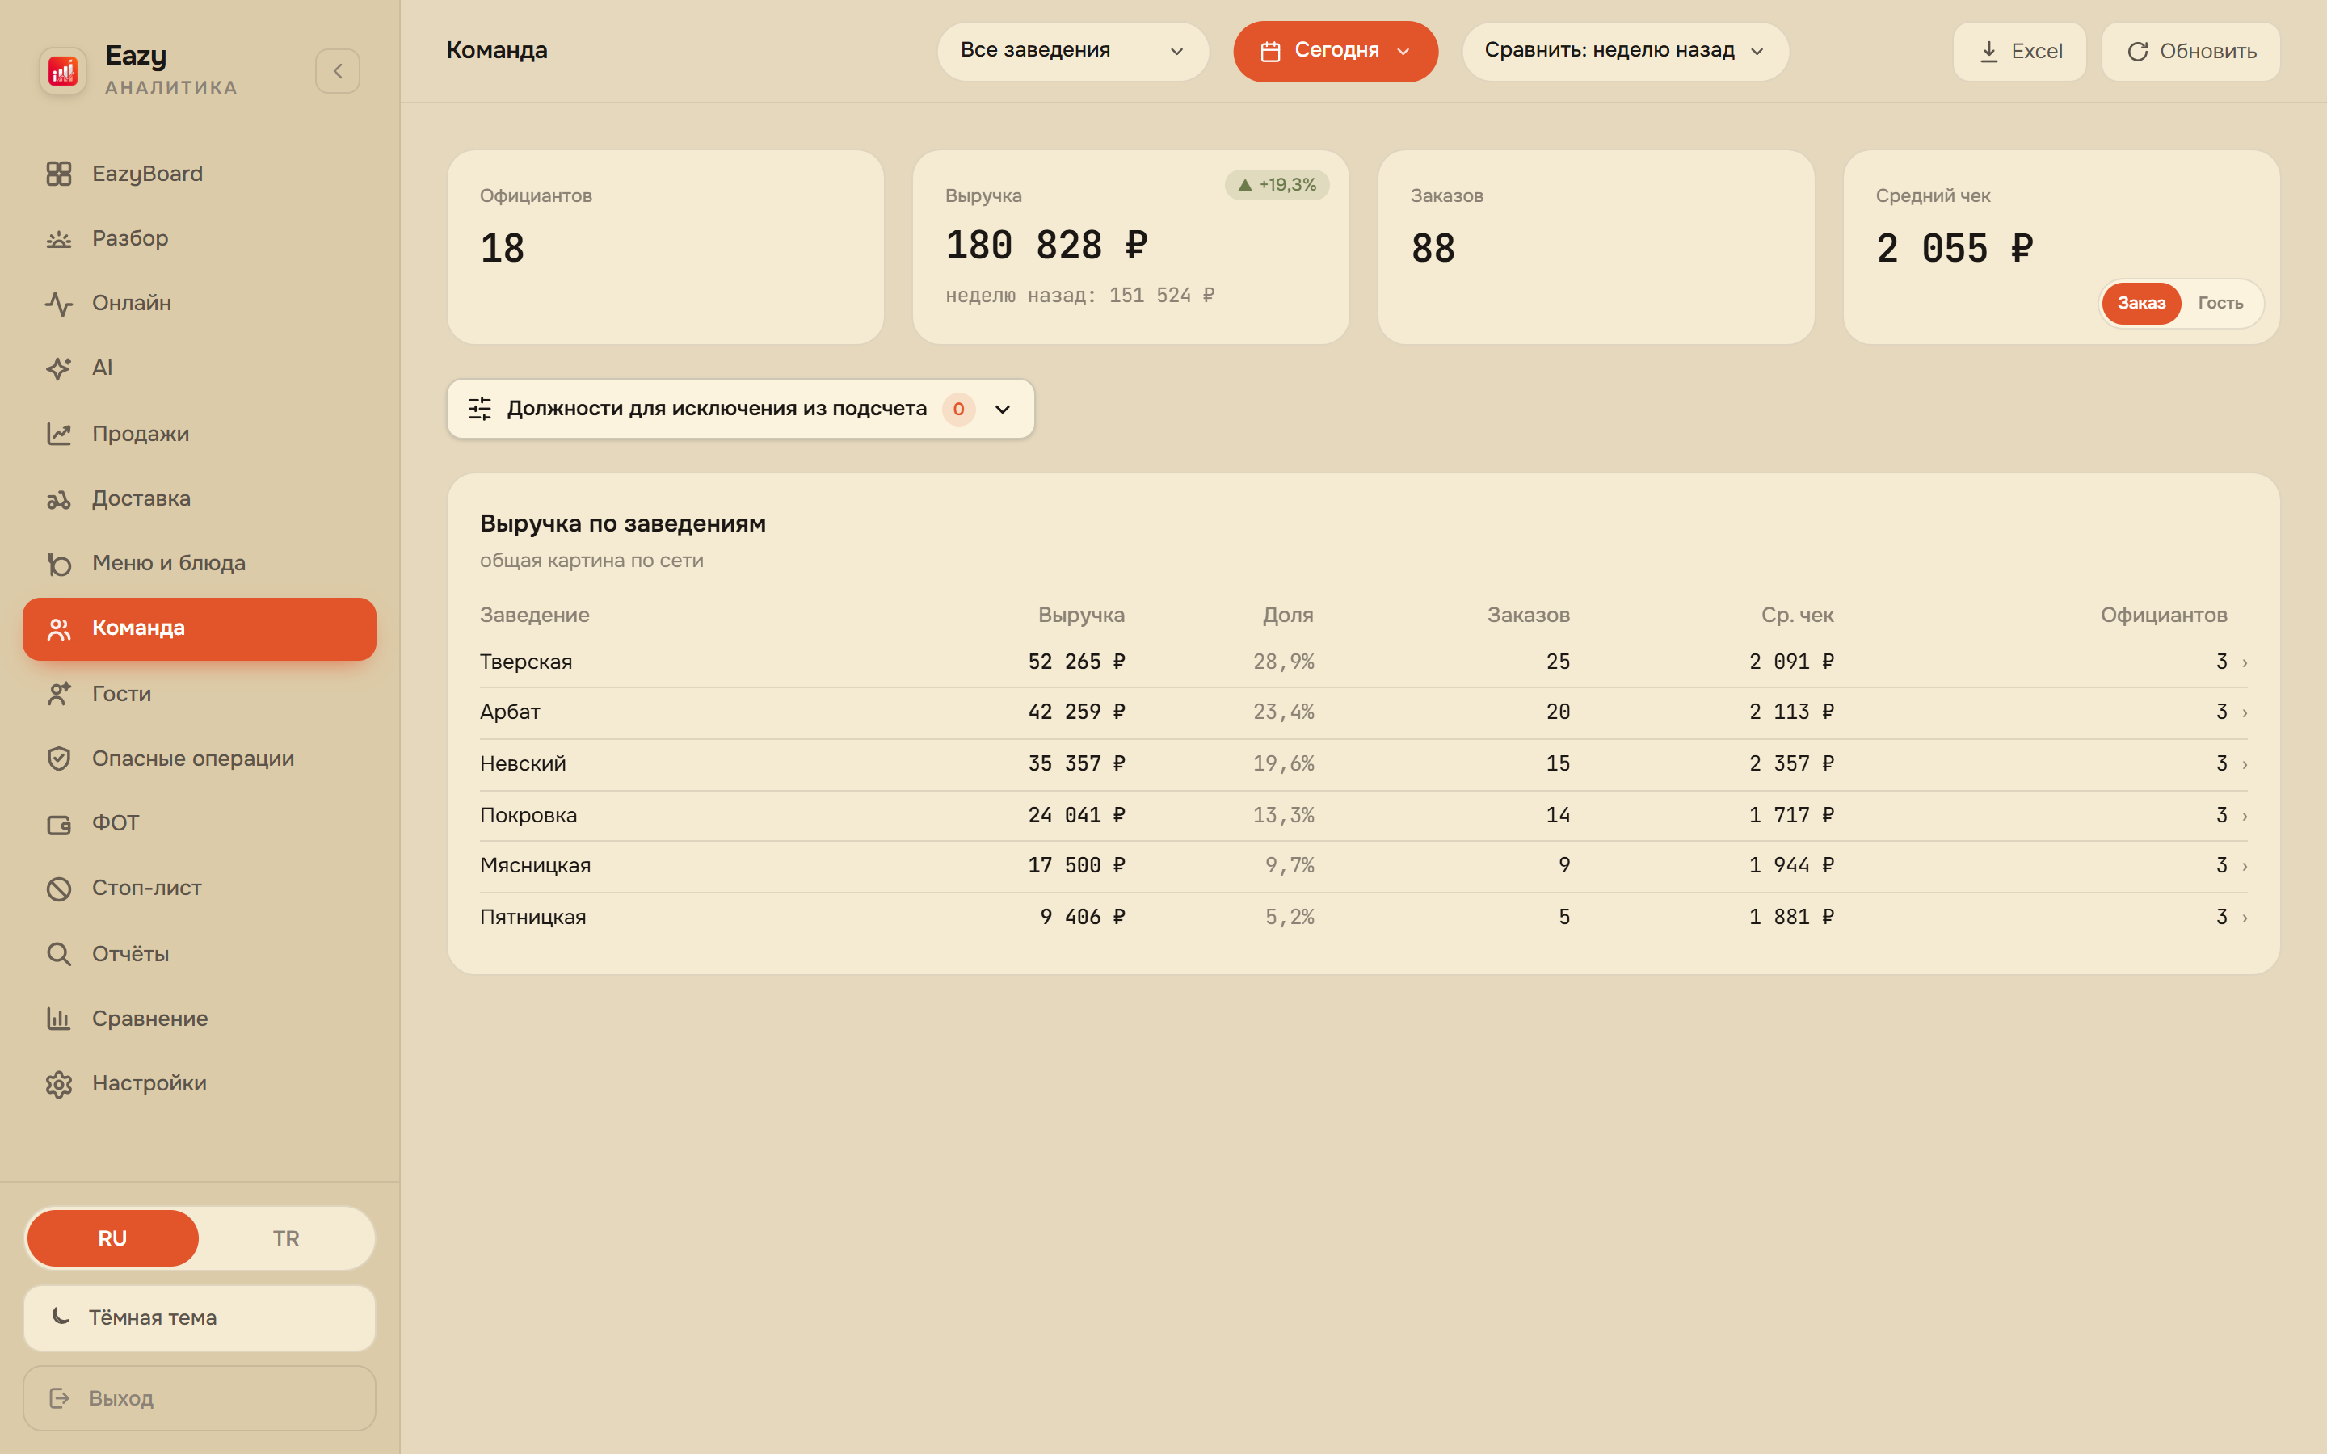Click the AI sparkle icon
The image size is (2327, 1454).
point(59,368)
